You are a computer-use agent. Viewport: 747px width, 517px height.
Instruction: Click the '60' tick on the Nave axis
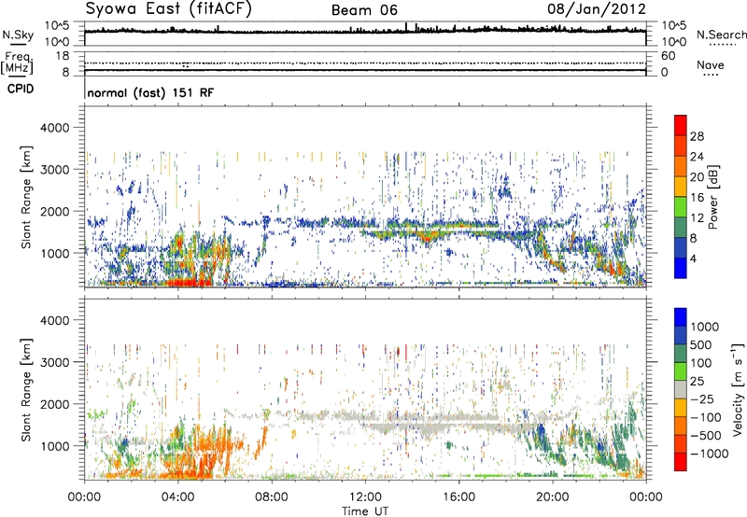point(668,56)
